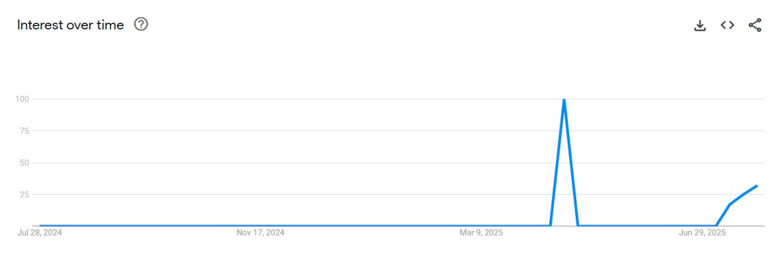Click the 50 label on the y-axis

coord(25,163)
